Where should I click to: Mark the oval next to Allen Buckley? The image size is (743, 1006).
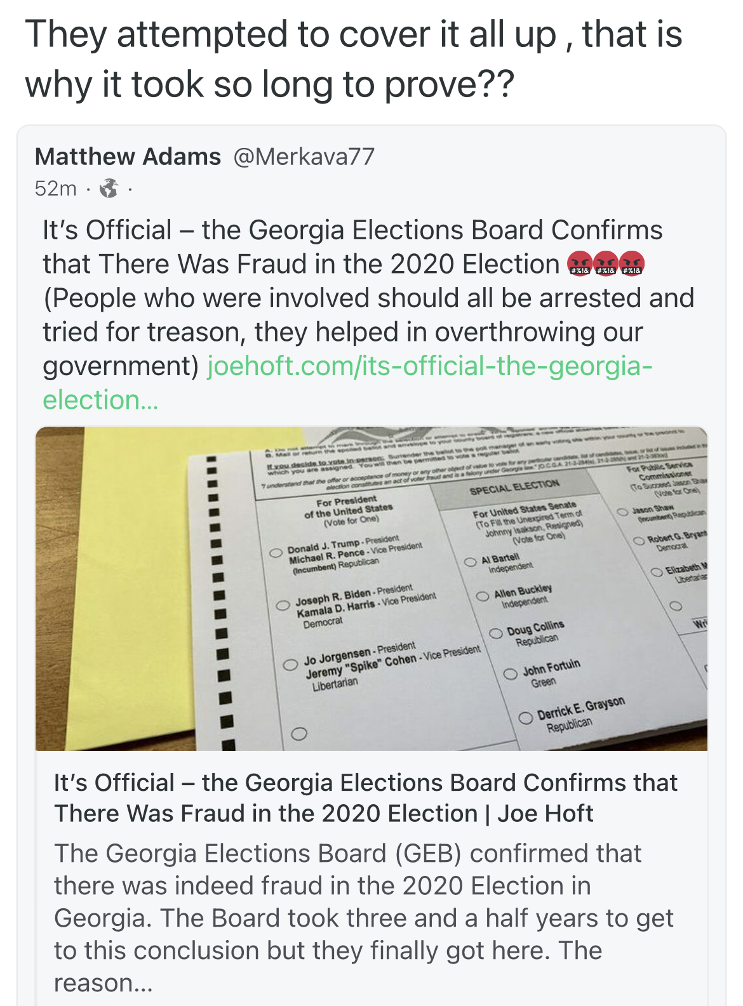(483, 596)
